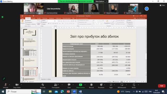Switch to the gallery View menu
The height and width of the screenshot is (94, 167).
point(162,5)
